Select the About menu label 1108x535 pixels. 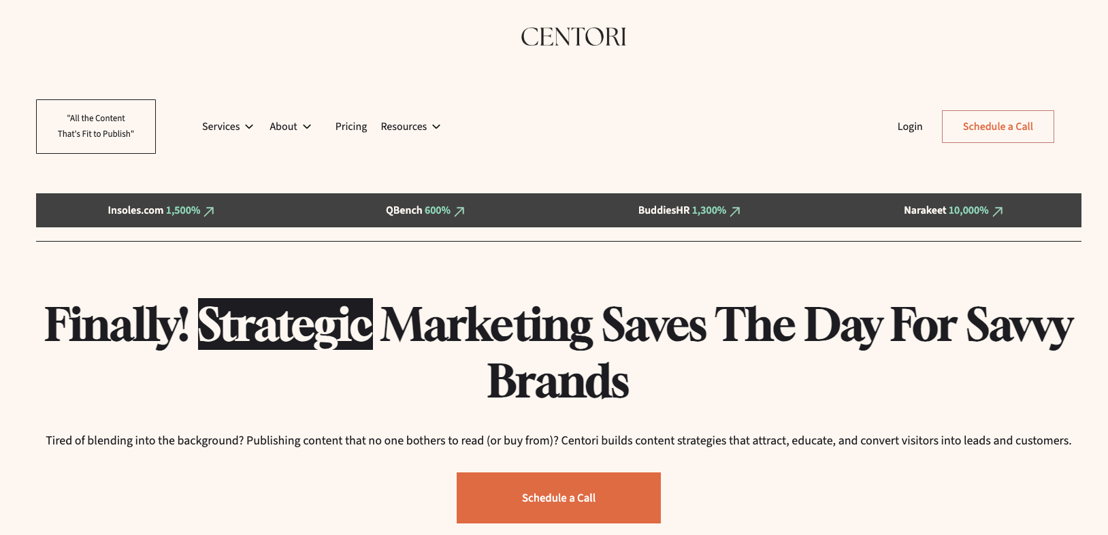click(283, 127)
